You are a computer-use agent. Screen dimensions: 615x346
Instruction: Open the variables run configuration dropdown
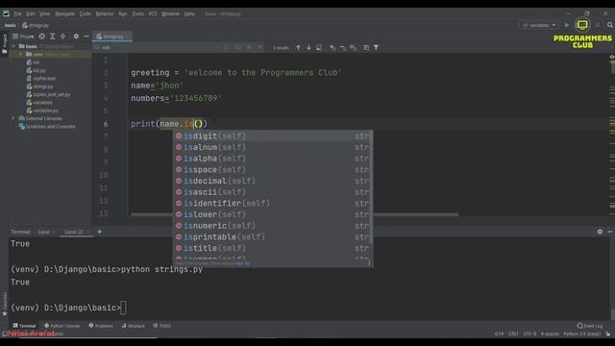[539, 25]
